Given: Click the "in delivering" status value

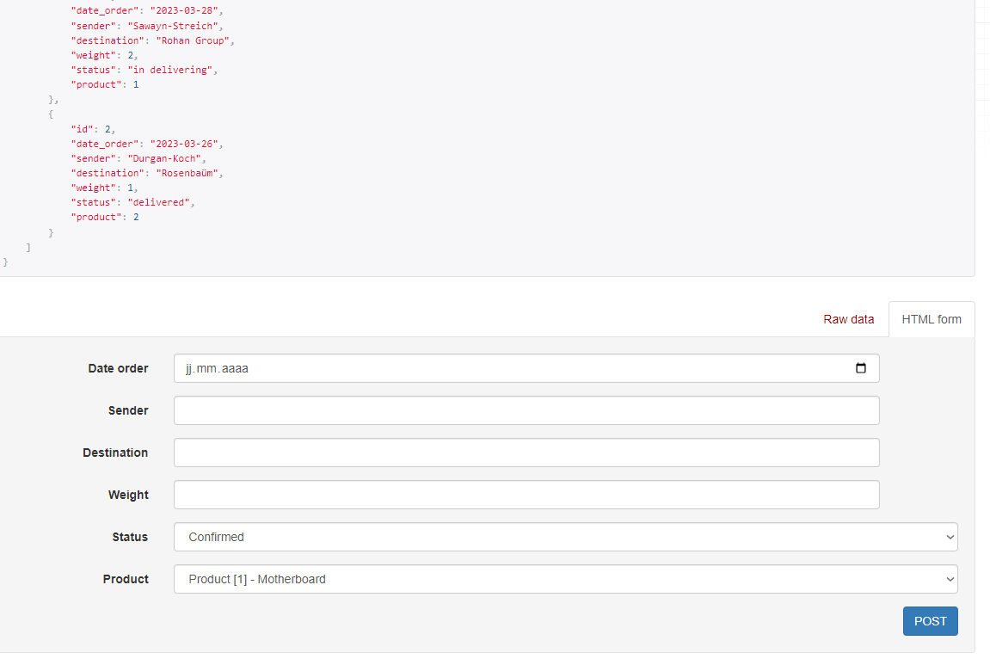Looking at the screenshot, I should pyautogui.click(x=170, y=70).
